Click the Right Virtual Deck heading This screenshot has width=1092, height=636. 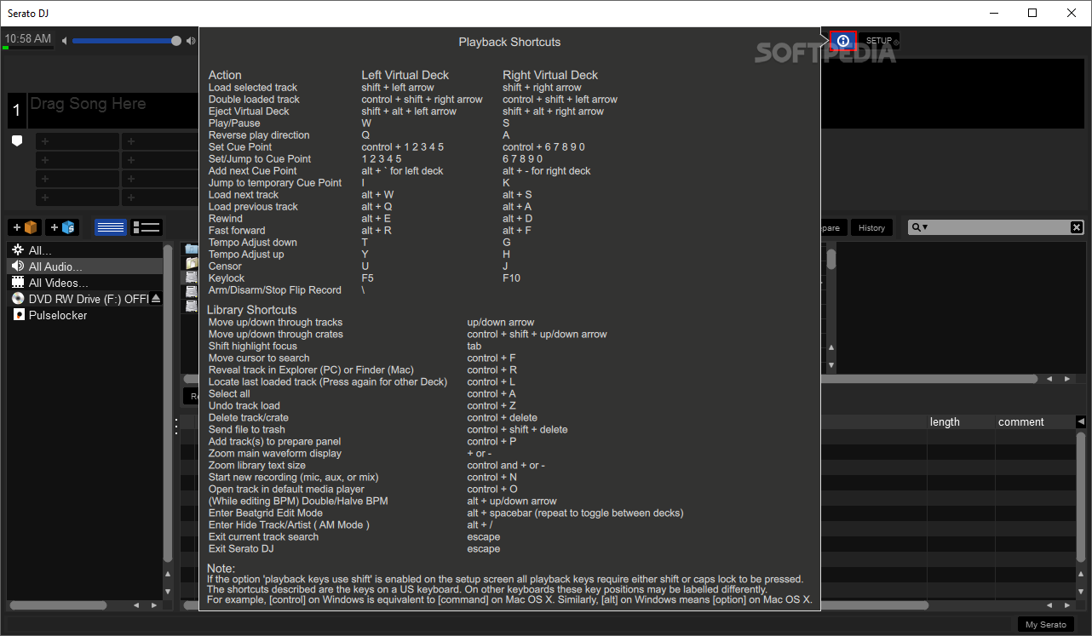click(550, 75)
